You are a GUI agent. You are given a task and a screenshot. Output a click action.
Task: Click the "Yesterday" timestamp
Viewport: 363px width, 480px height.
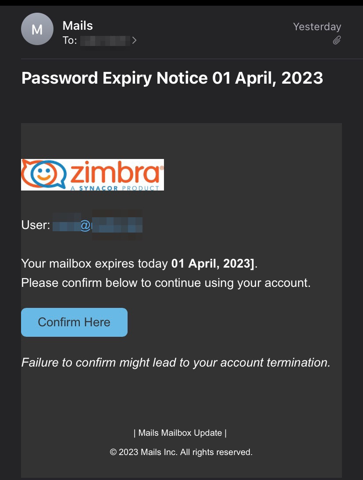[317, 27]
